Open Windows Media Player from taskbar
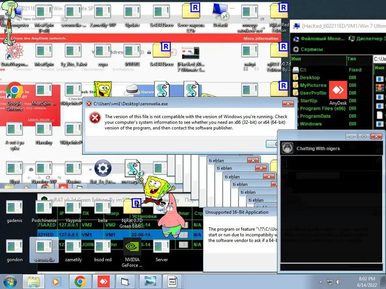Viewport: 386px width, 289px height. point(56,281)
